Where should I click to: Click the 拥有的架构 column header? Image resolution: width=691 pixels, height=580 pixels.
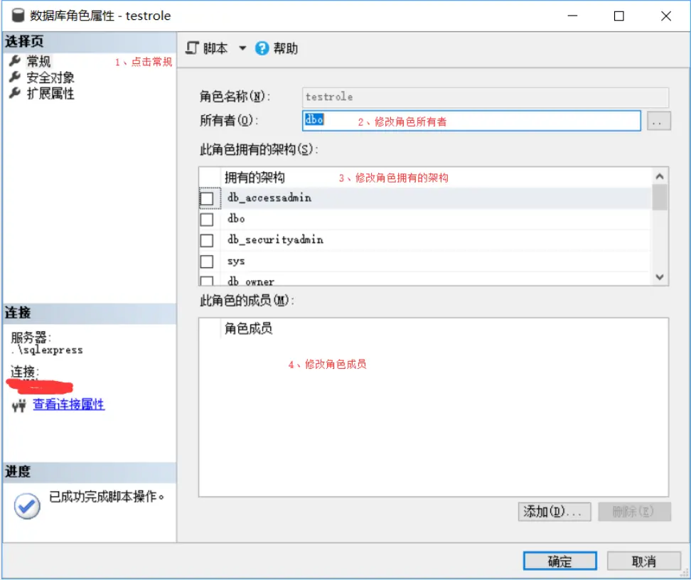255,178
